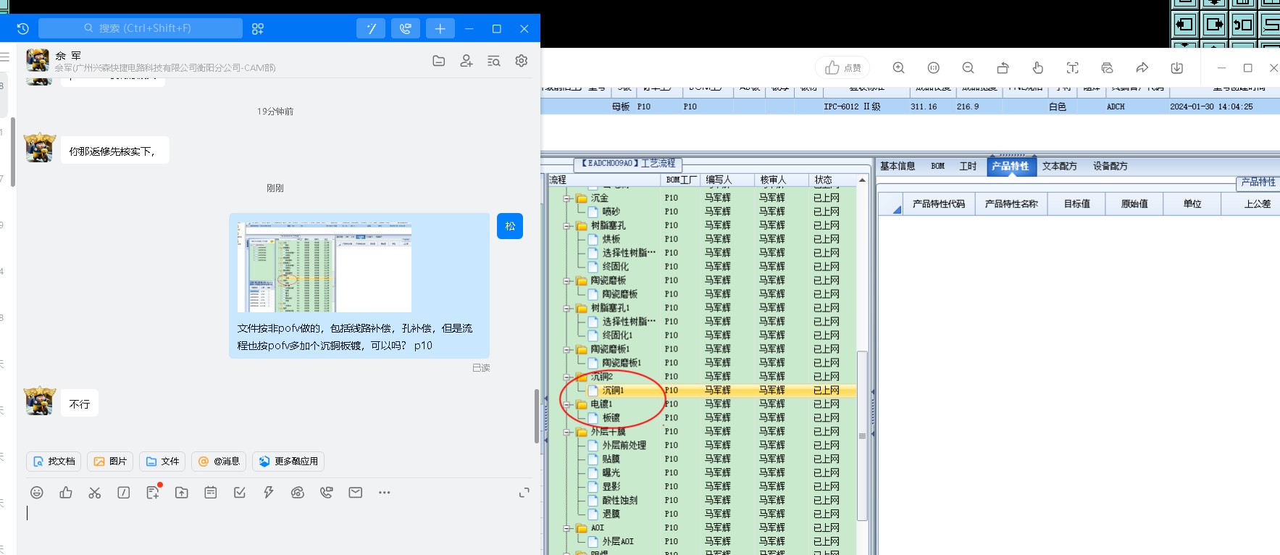Click the lightning bolt quick action icon
The image size is (1280, 555).
click(269, 493)
